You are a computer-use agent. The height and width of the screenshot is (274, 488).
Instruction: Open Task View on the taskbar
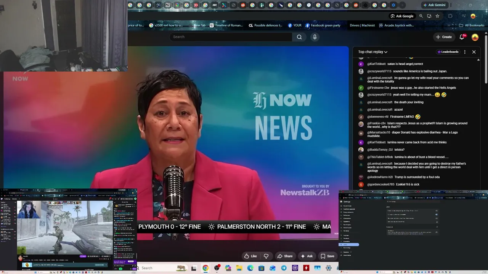(x=194, y=268)
